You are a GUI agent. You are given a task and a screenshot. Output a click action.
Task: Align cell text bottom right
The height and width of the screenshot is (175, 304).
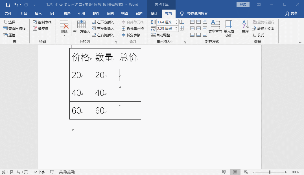click(205, 35)
